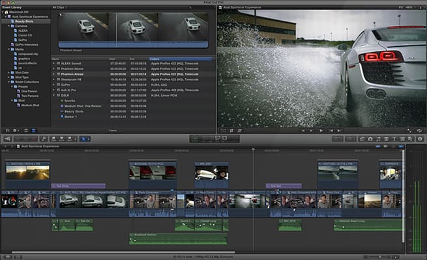
Task: Open the Effects browser icon
Action: 362,138
